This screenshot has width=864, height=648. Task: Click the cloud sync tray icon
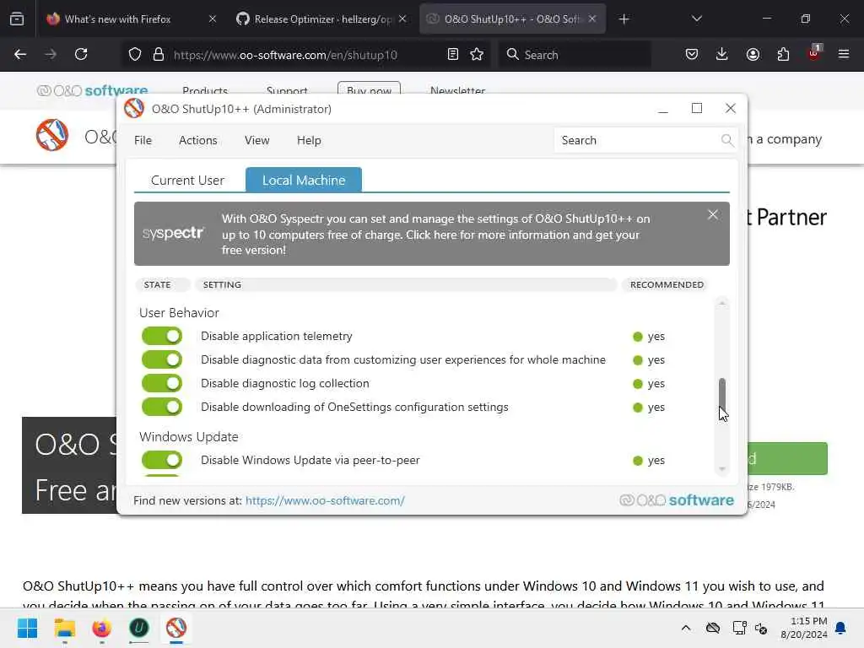[713, 628]
